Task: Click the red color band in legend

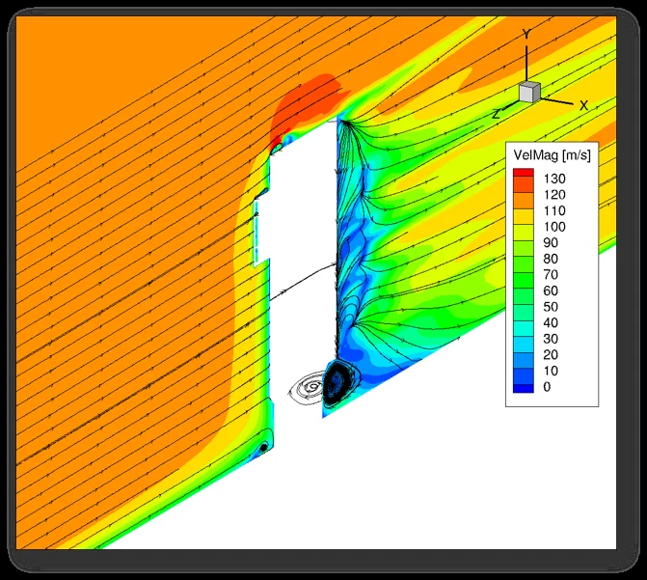Action: pos(524,173)
